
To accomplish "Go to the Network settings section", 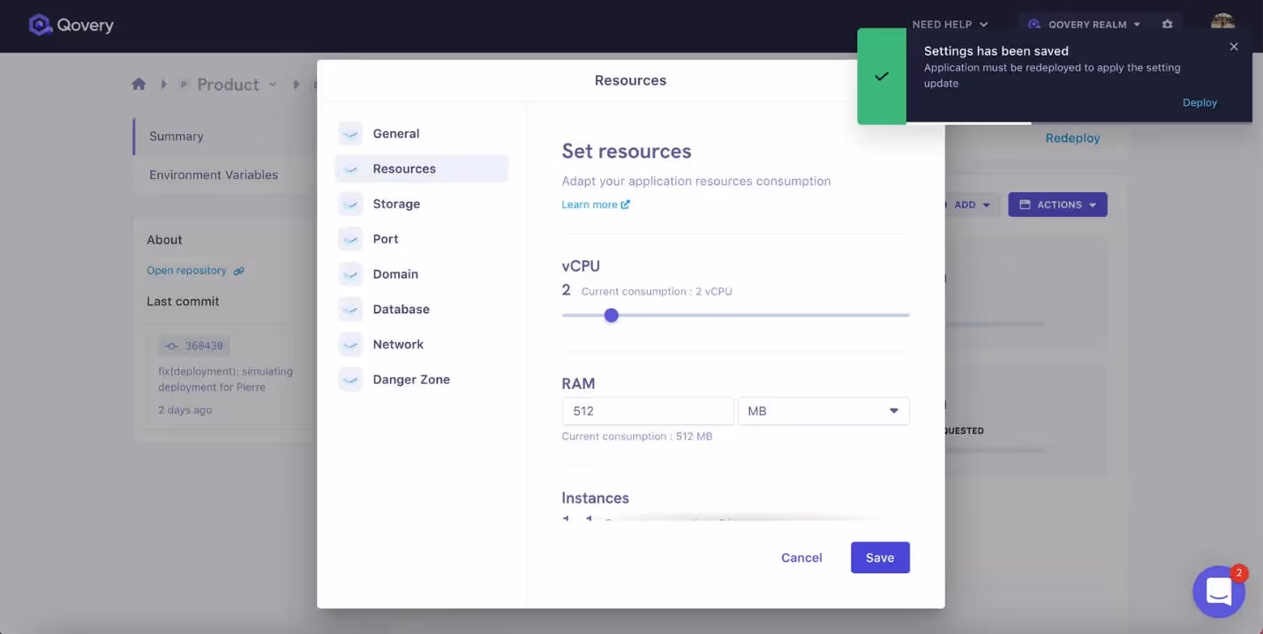I will click(x=422, y=345).
